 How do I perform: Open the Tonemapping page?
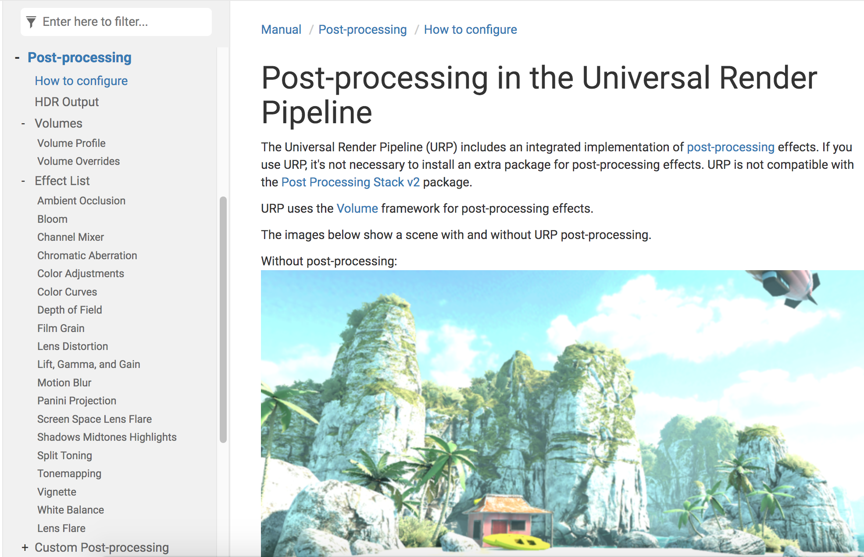tap(69, 474)
